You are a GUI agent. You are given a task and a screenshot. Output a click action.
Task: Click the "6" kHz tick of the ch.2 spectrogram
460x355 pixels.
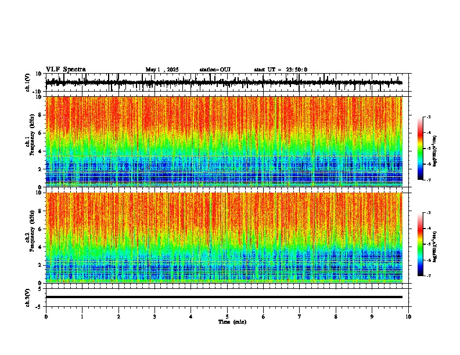41,229
